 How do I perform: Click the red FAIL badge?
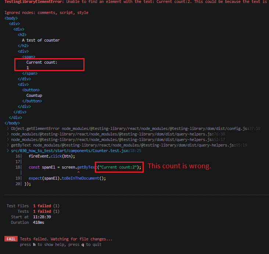pyautogui.click(x=11, y=239)
